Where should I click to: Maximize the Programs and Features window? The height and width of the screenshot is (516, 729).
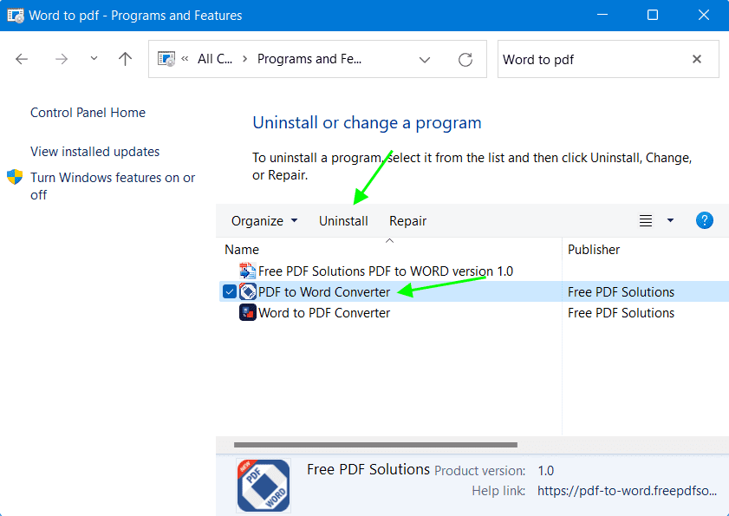653,15
